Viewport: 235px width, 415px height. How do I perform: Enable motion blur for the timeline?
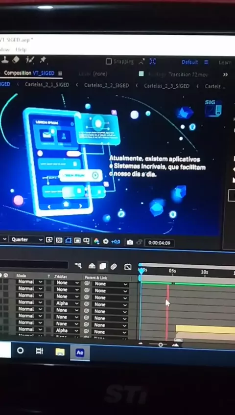click(x=114, y=267)
